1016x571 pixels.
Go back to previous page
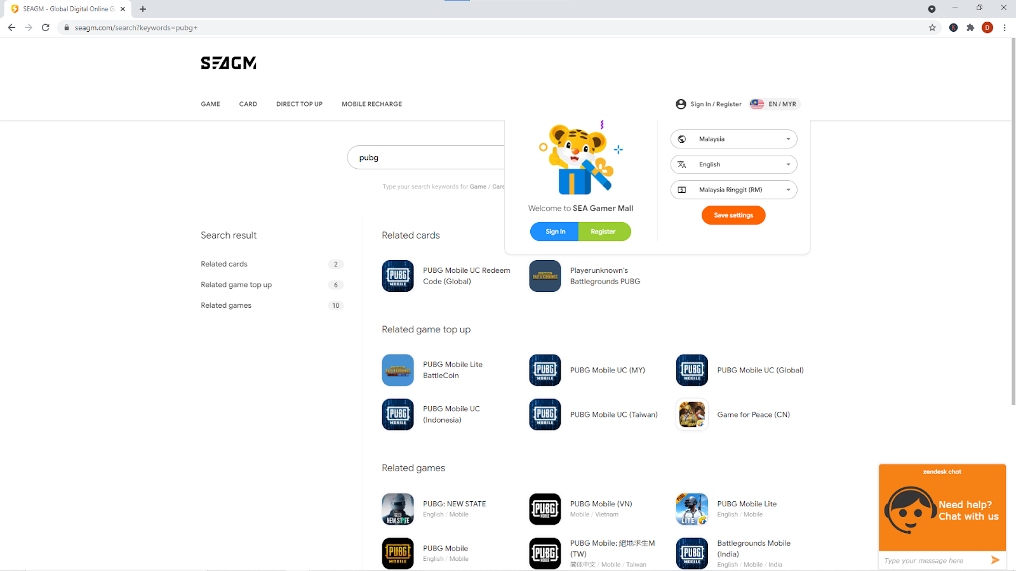click(x=11, y=27)
